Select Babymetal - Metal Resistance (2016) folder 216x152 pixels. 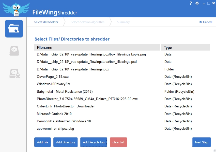point(122,92)
